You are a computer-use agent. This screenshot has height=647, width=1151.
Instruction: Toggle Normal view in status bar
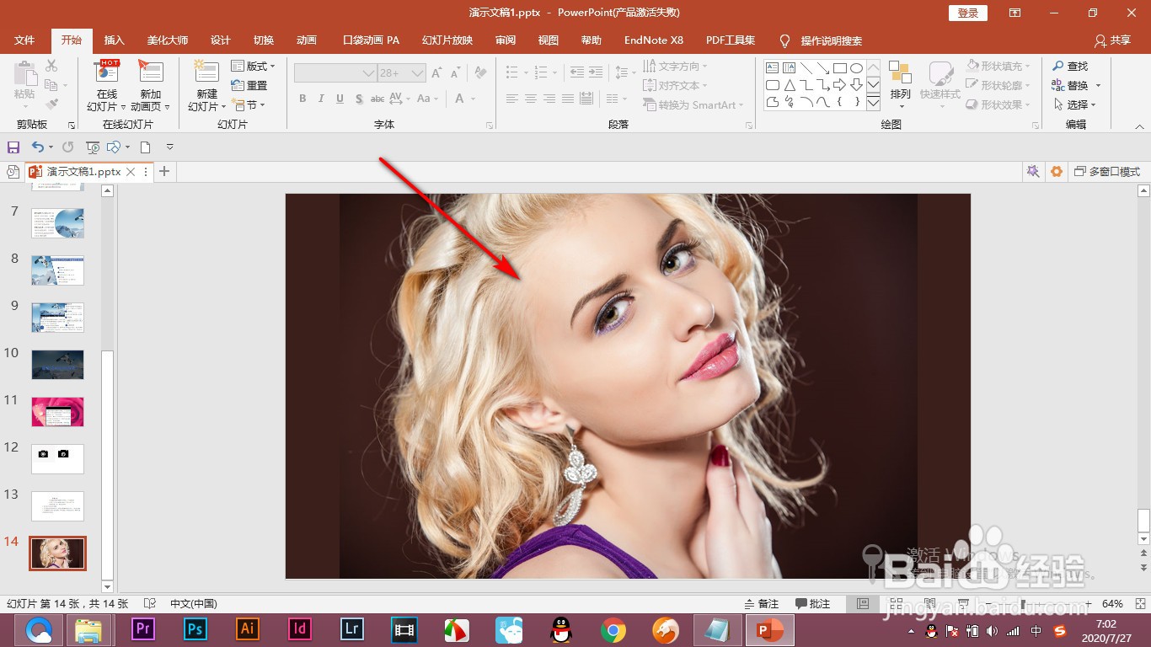862,603
